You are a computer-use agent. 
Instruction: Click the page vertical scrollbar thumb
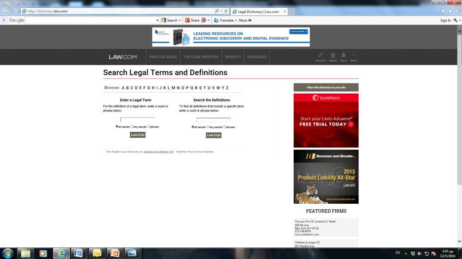pyautogui.click(x=459, y=109)
